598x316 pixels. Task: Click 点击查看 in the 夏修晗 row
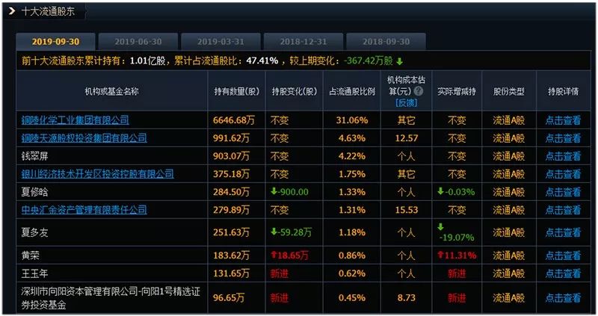[x=563, y=192]
